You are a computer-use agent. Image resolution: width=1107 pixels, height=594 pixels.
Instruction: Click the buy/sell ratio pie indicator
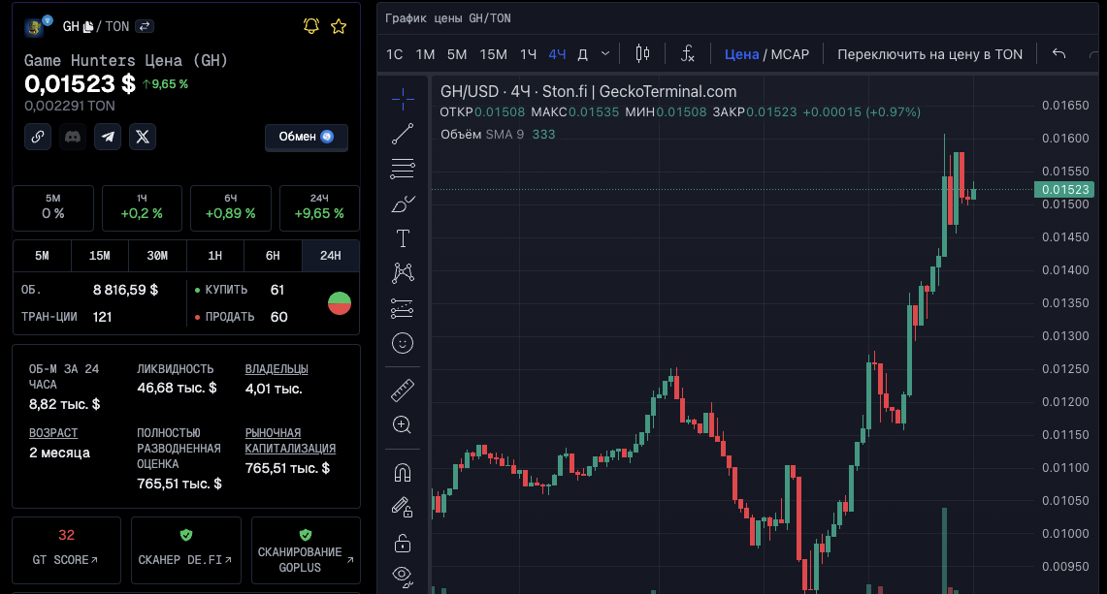tap(340, 303)
